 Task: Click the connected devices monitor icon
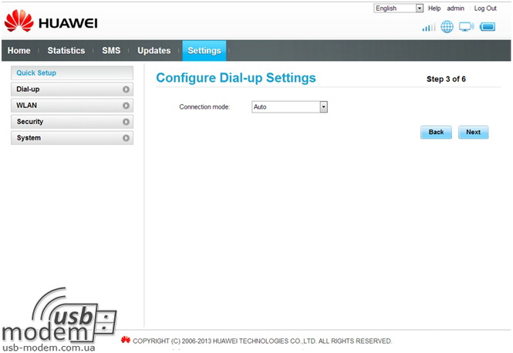[x=466, y=27]
